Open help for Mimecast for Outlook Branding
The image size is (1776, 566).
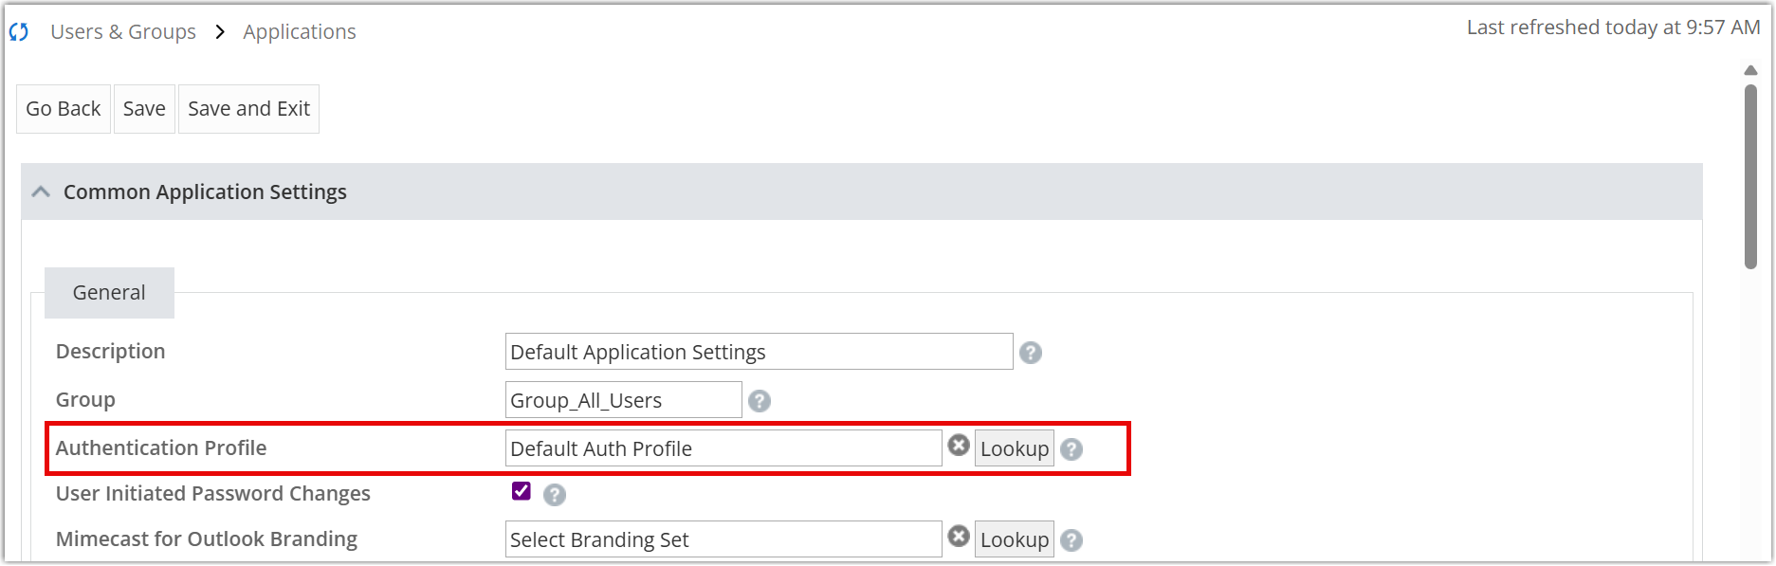[1072, 539]
